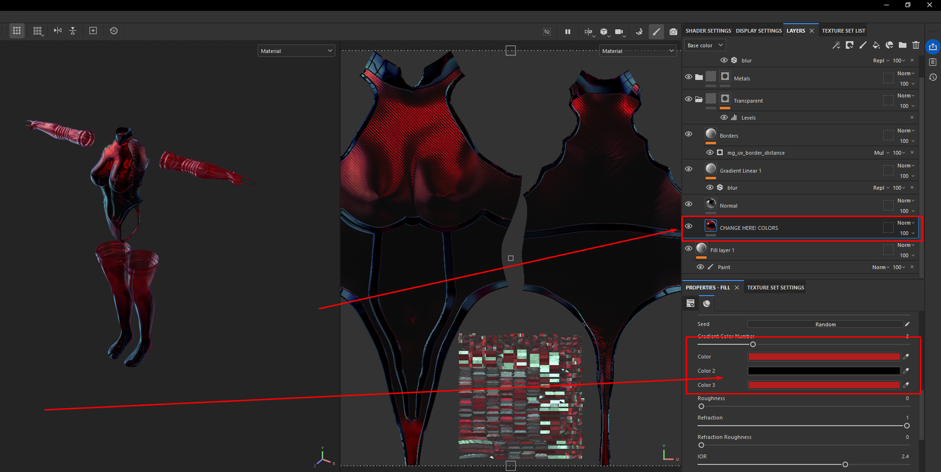Open the log panel icon in right dock
Viewport: 941px width, 472px height.
pyautogui.click(x=933, y=62)
